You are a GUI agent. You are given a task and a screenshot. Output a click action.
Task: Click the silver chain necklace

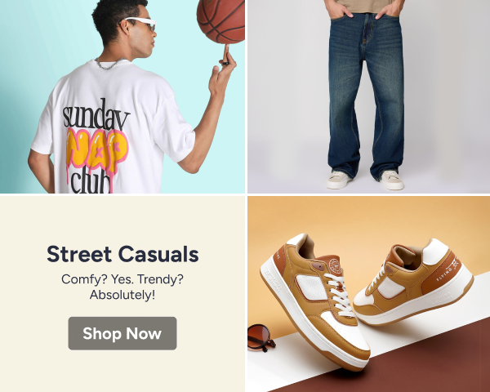click(x=108, y=64)
